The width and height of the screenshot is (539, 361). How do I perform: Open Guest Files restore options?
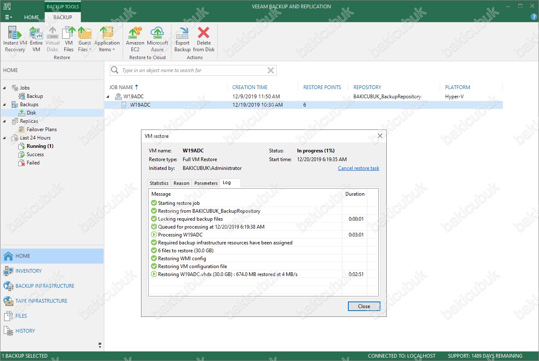click(x=85, y=39)
